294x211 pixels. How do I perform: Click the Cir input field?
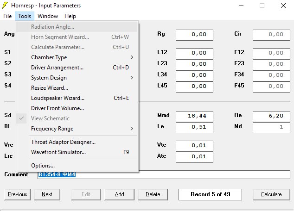(x=271, y=35)
